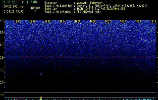Click the 1608 time marker

coord(123,21)
